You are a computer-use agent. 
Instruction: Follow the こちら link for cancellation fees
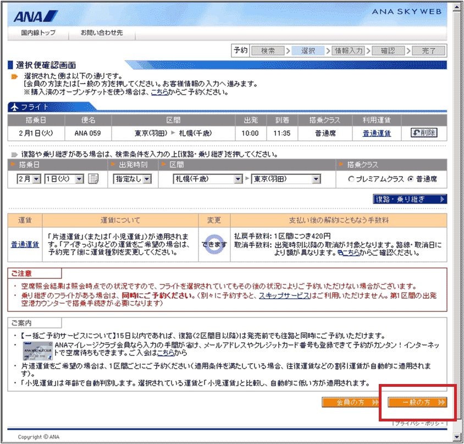click(x=351, y=253)
